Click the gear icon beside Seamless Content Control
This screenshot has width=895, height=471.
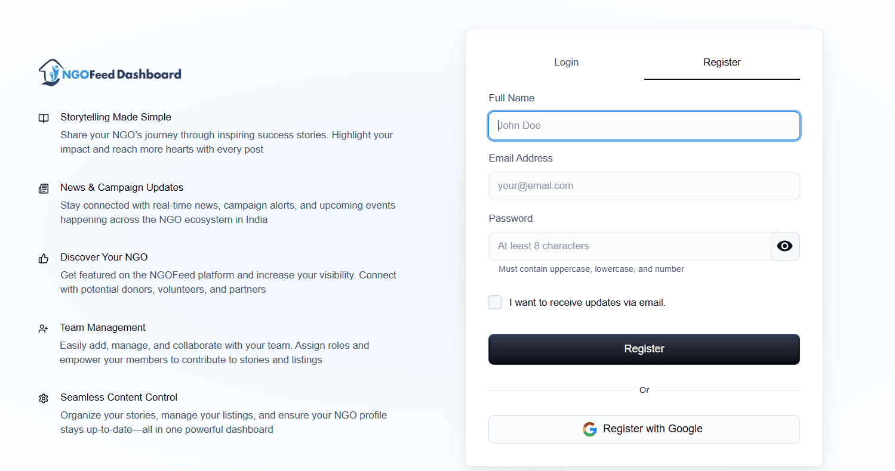pos(43,398)
